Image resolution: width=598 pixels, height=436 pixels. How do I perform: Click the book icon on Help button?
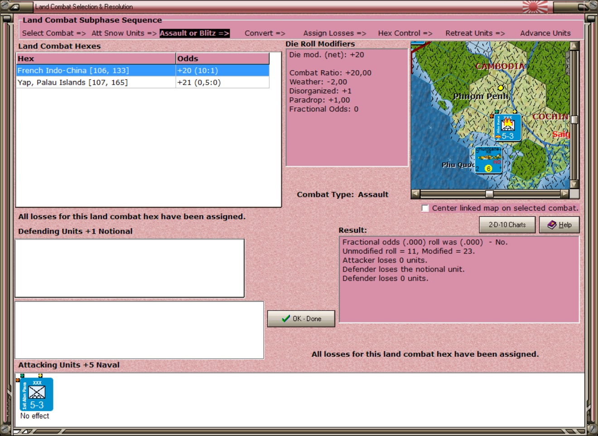(552, 225)
